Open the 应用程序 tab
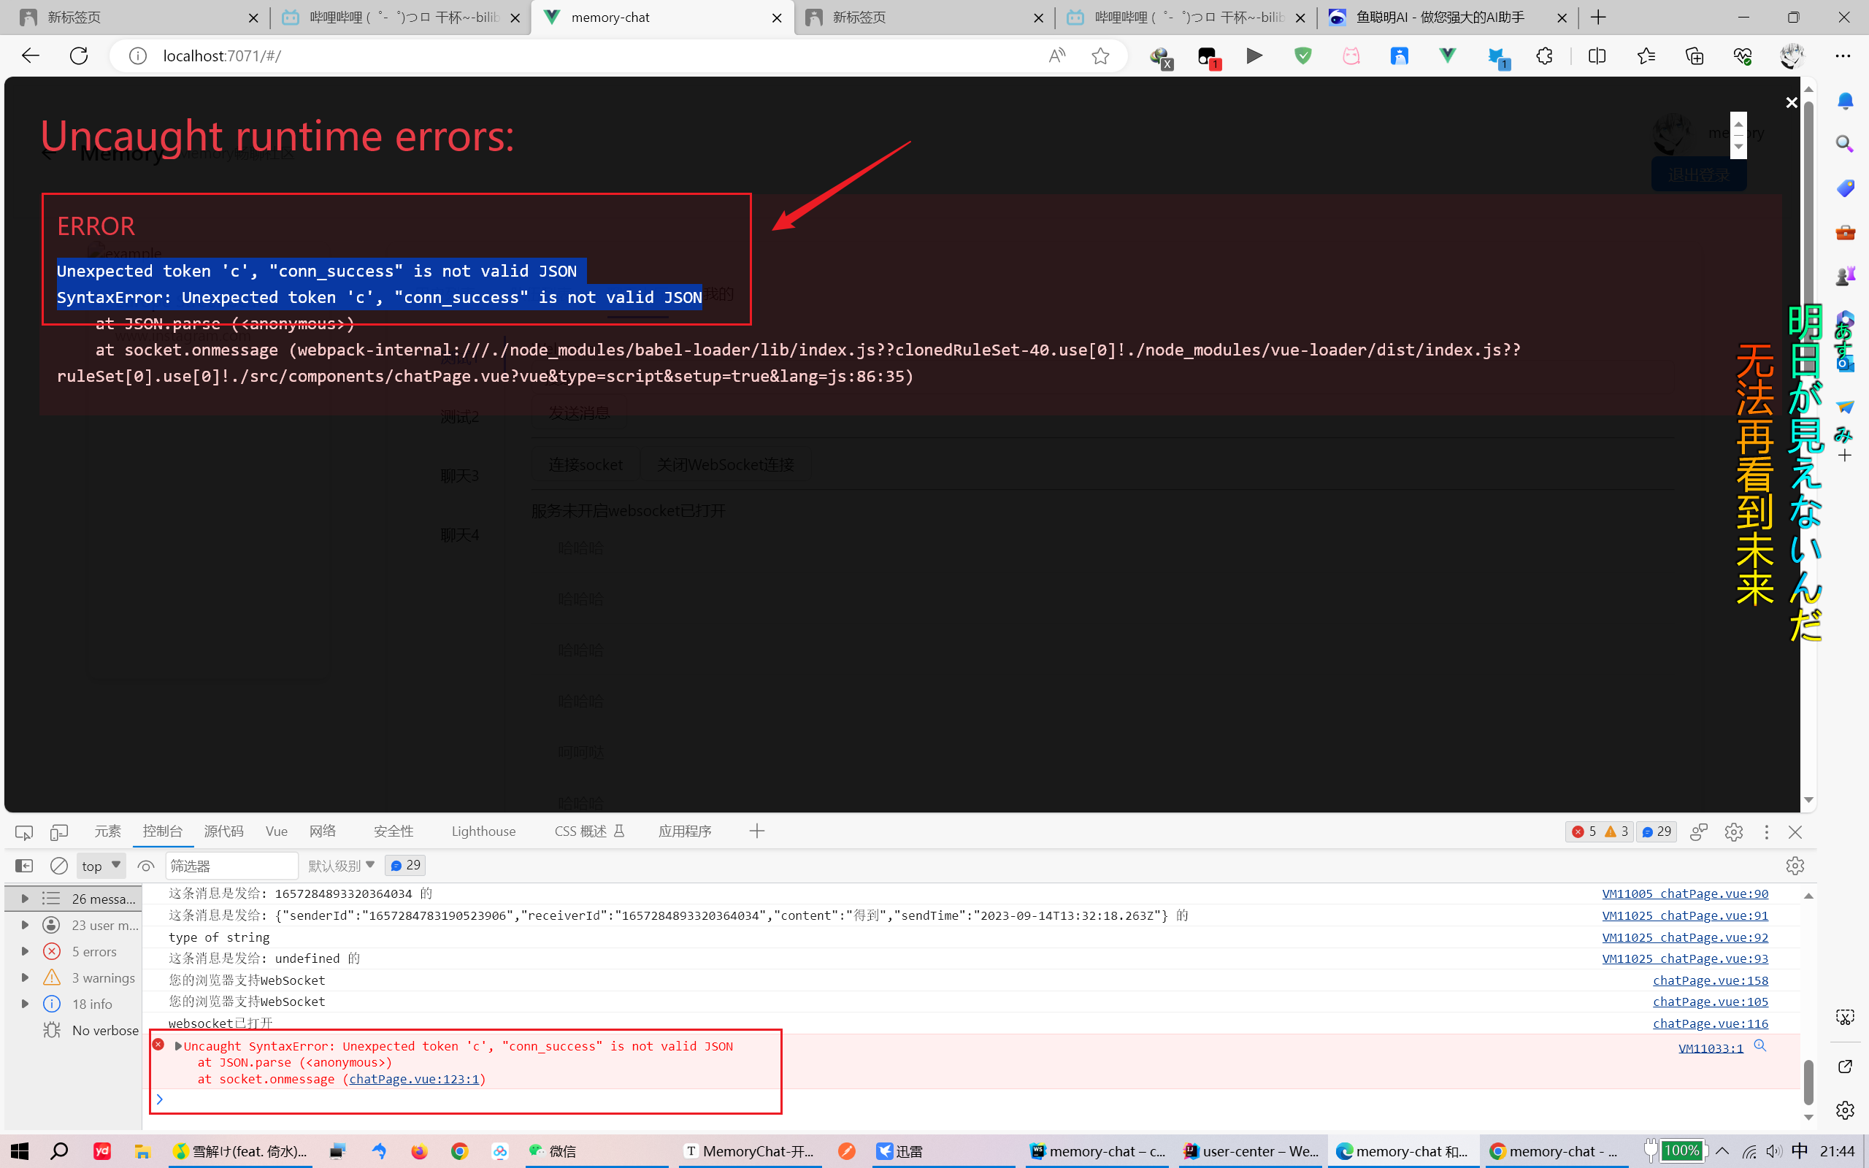Viewport: 1869px width, 1168px height. pos(685,831)
